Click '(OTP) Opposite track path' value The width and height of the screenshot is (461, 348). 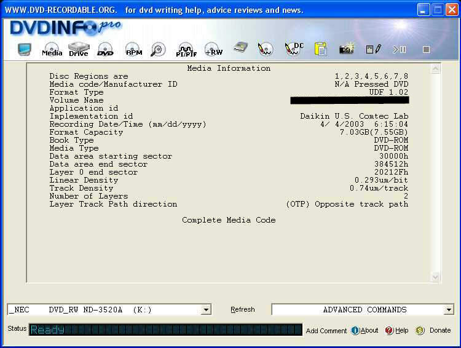coord(347,204)
